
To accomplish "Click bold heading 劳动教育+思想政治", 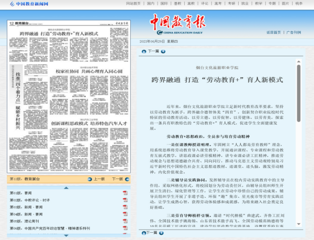I will click(208, 137).
